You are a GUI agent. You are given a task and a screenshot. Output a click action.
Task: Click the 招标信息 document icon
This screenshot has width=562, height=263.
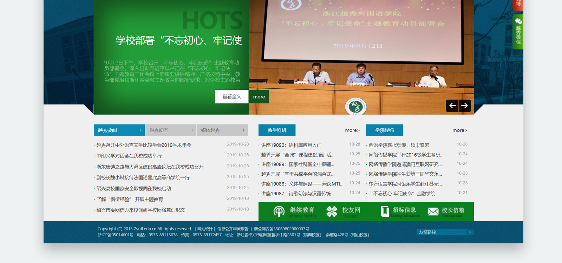[x=385, y=211]
